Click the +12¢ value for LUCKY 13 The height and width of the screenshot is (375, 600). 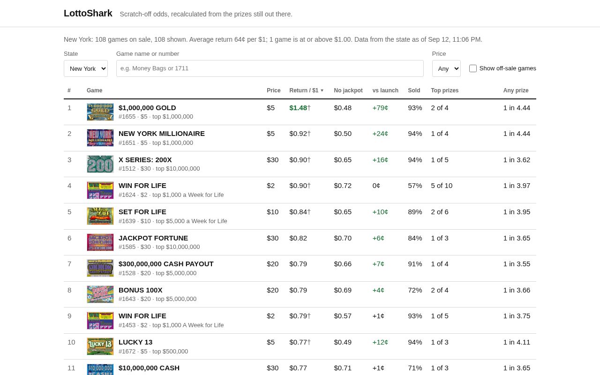pos(380,342)
